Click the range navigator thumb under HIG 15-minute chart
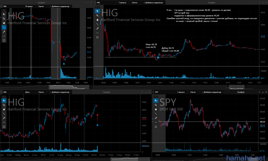 point(69,87)
